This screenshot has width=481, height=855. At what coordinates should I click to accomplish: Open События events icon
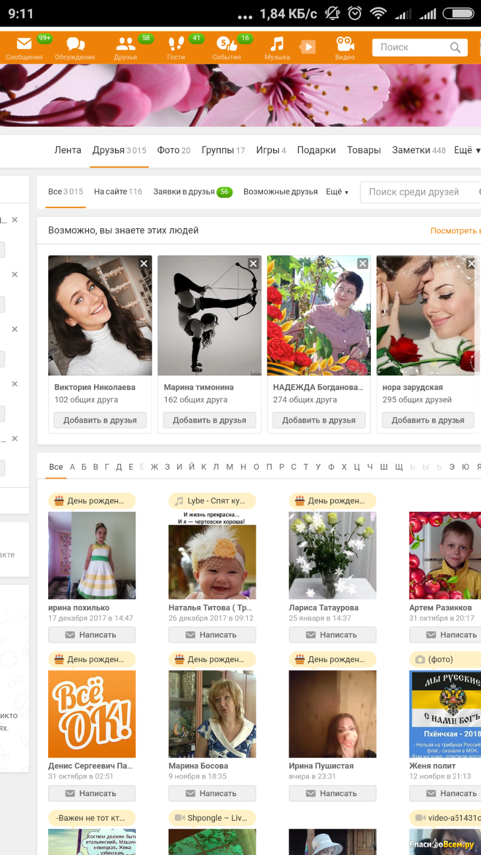[227, 48]
